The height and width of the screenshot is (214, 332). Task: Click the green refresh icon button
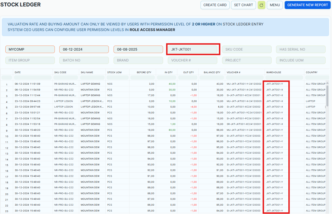pos(261,5)
